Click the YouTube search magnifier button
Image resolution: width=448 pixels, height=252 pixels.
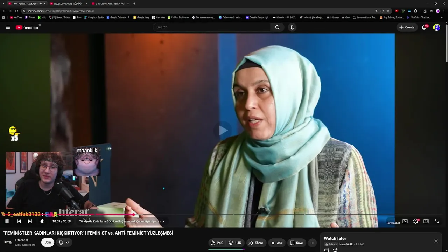[x=277, y=27]
